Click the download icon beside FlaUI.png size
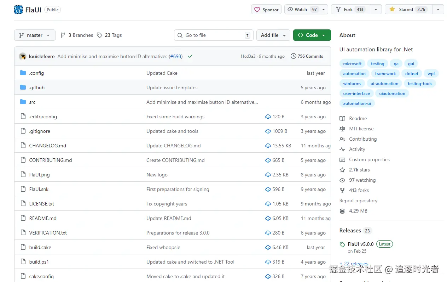 tap(268, 175)
